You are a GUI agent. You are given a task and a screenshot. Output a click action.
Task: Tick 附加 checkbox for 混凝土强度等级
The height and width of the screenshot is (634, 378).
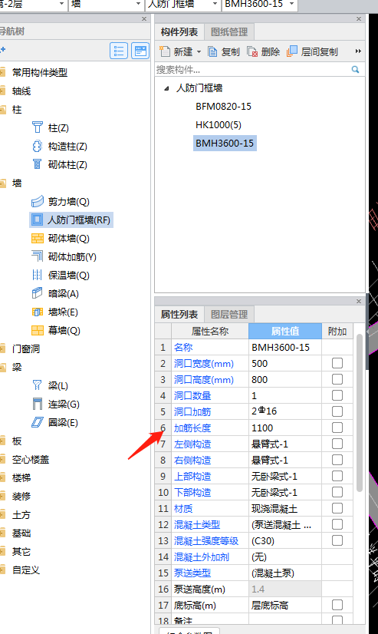337,540
